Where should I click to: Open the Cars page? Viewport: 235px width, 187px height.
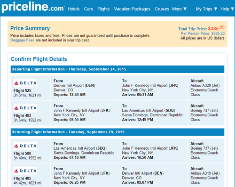tap(88, 9)
